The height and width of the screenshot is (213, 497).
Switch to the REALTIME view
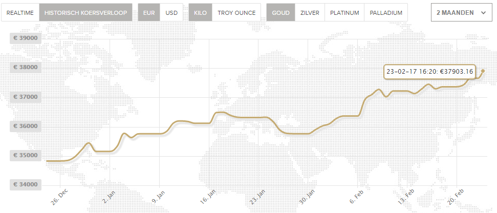[x=20, y=13]
